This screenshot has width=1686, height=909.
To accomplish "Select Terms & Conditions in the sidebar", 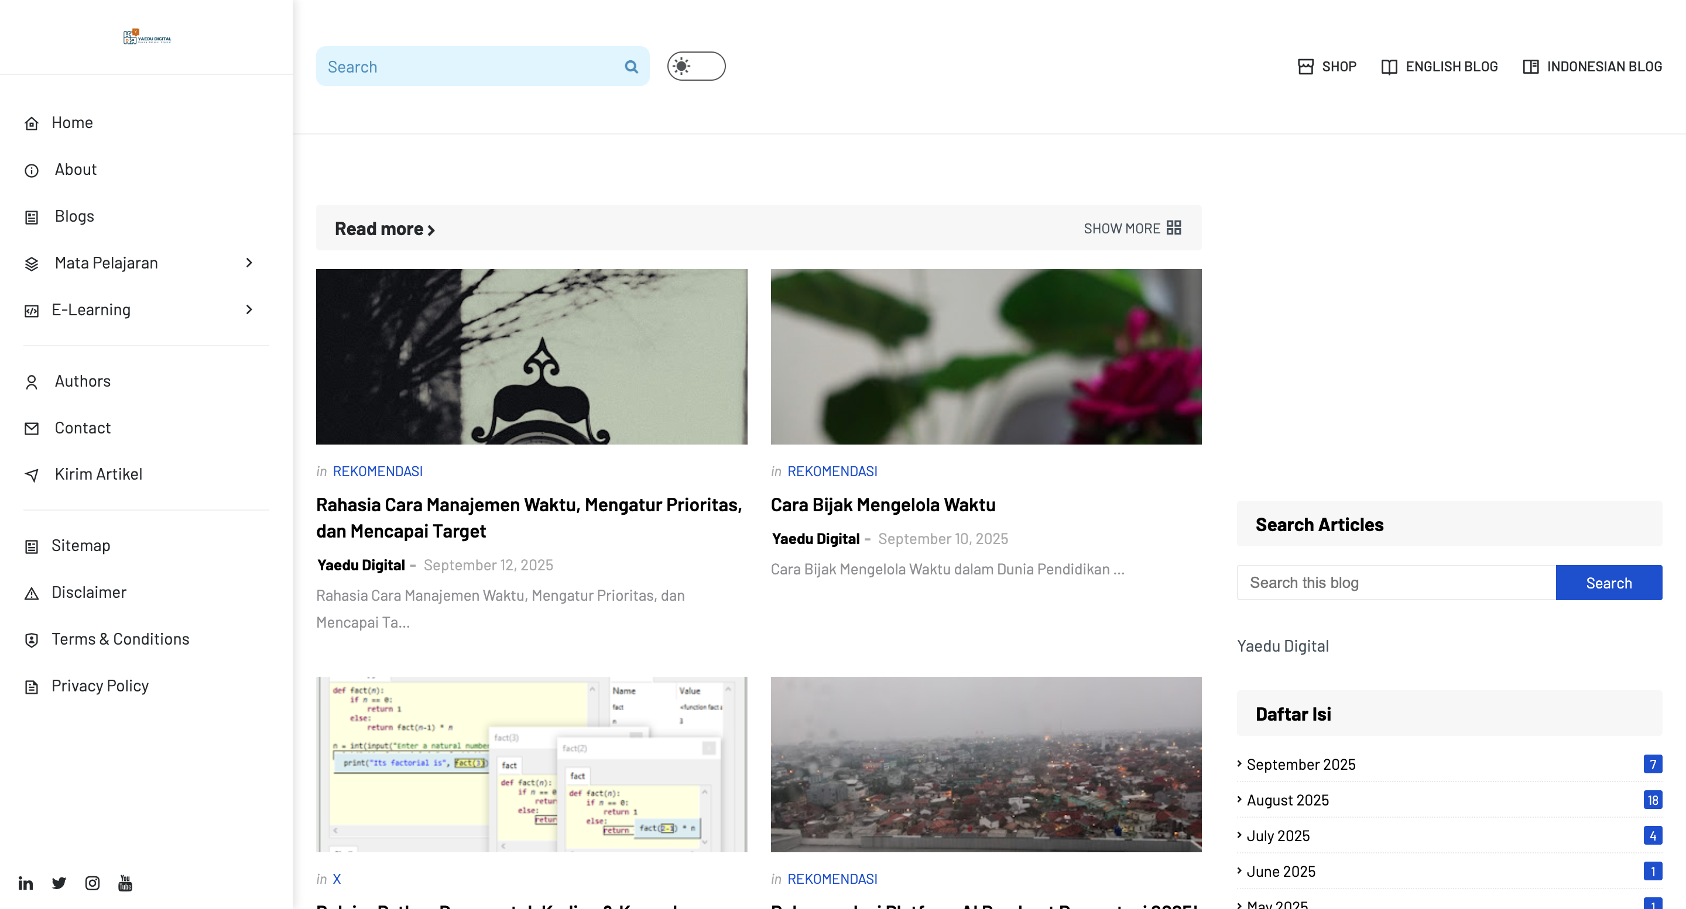I will pos(121,639).
